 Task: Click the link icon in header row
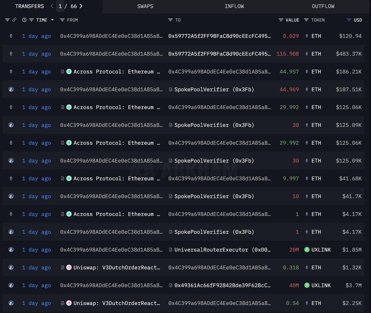(14, 20)
